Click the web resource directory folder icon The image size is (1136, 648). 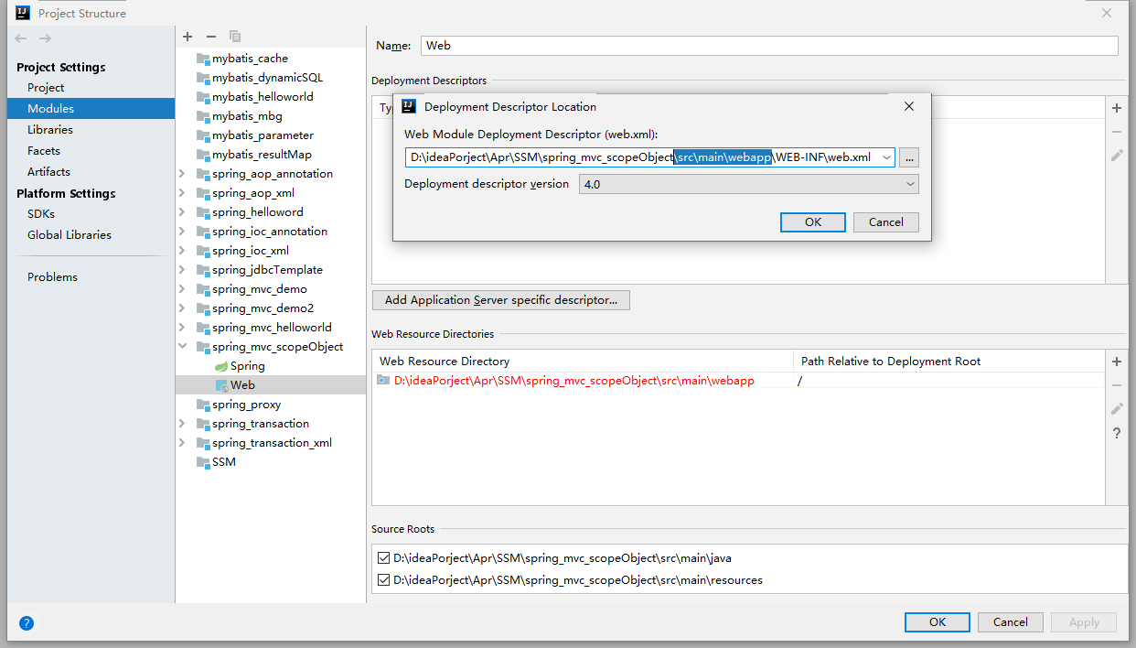coord(383,381)
